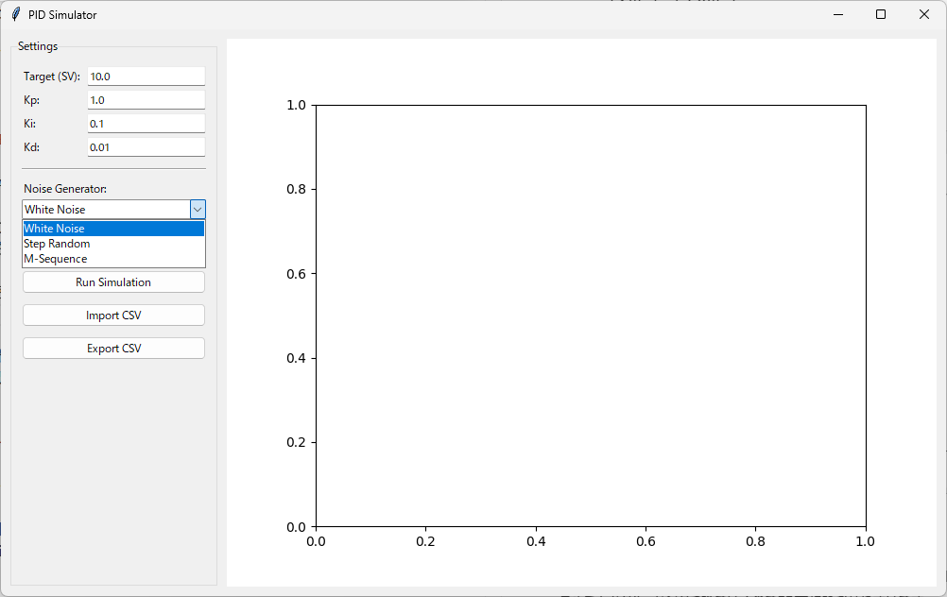Click the PID Simulator feather icon

point(16,14)
